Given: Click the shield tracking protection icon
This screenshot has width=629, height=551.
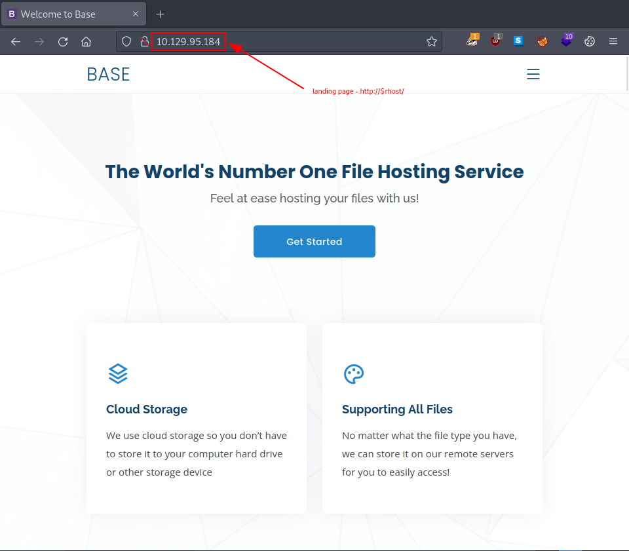Looking at the screenshot, I should point(126,41).
